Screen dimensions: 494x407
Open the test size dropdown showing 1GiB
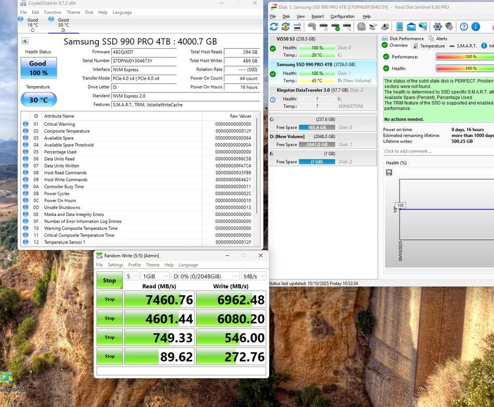pyautogui.click(x=154, y=276)
